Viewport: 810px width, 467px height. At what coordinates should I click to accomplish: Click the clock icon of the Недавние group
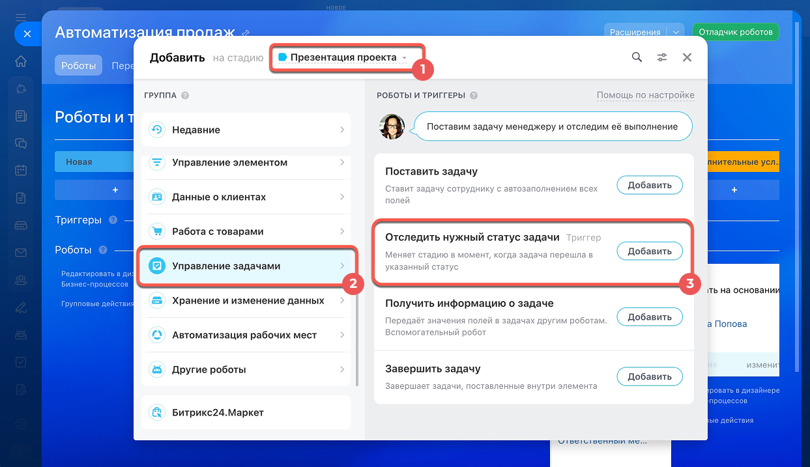[x=157, y=130]
